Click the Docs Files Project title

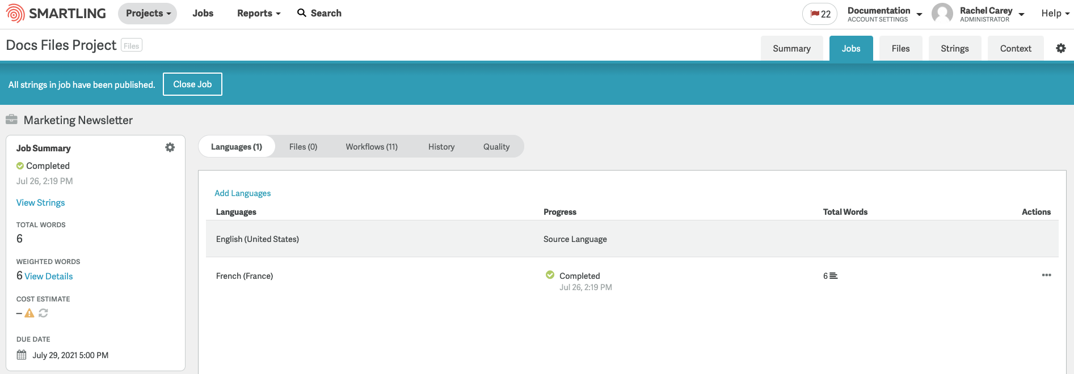click(61, 45)
